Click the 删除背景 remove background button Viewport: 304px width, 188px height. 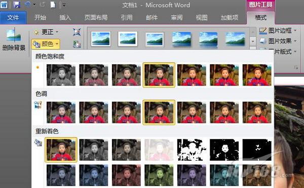click(14, 39)
